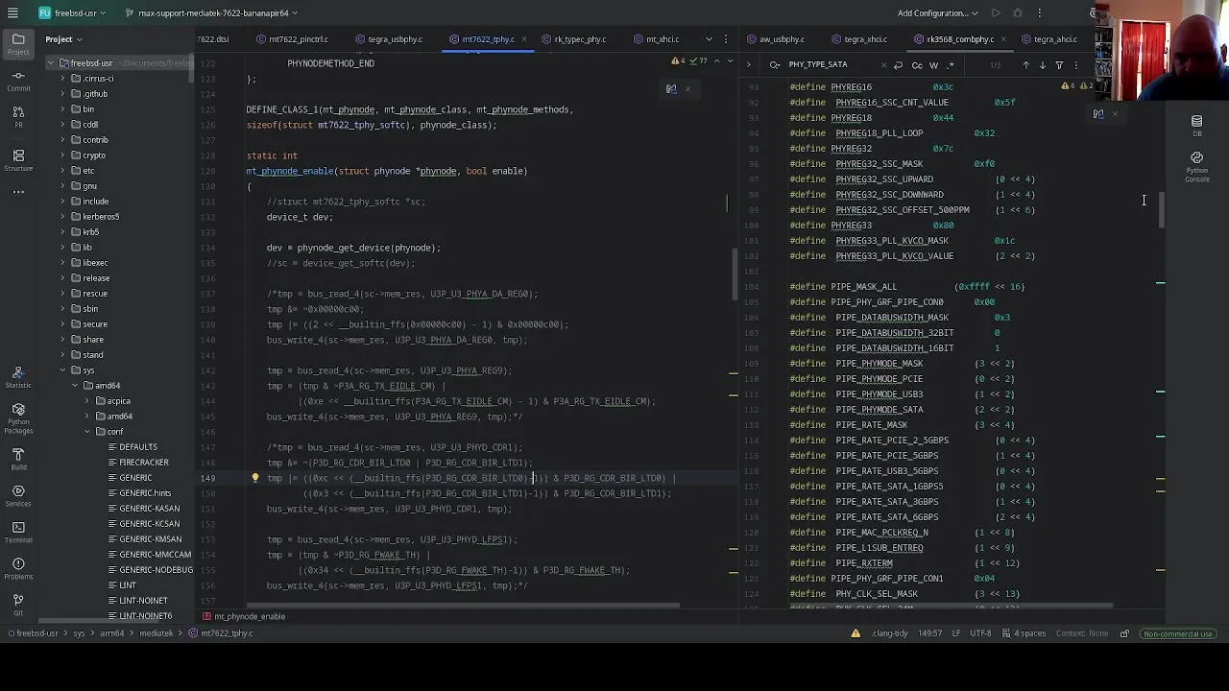This screenshot has height=691, width=1229.
Task: Open the Statistic tool window
Action: click(18, 376)
